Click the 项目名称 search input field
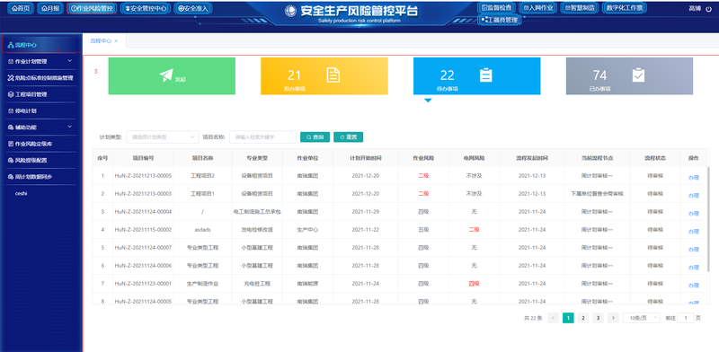The image size is (719, 352). pos(262,137)
